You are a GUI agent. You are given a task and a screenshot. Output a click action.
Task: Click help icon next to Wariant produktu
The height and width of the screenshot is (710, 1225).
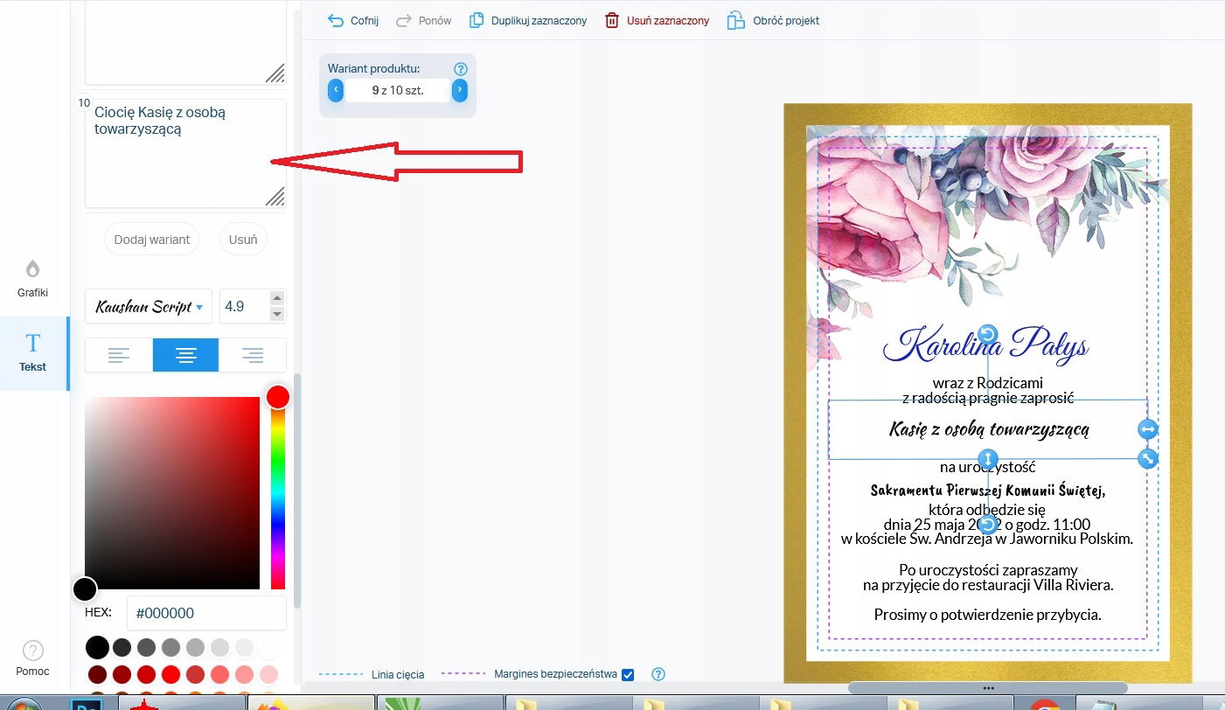pos(461,69)
